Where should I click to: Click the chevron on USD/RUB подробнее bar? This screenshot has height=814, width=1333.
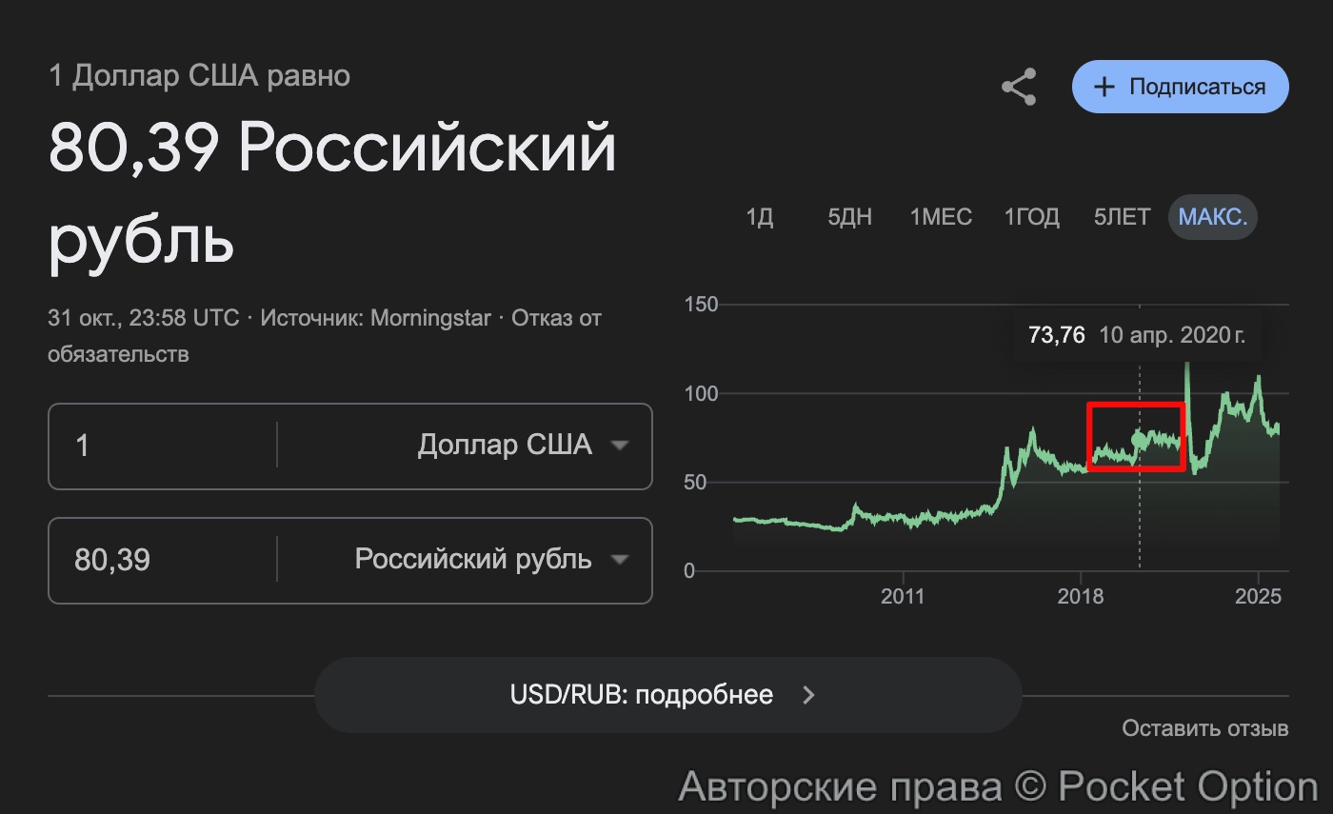click(x=808, y=695)
